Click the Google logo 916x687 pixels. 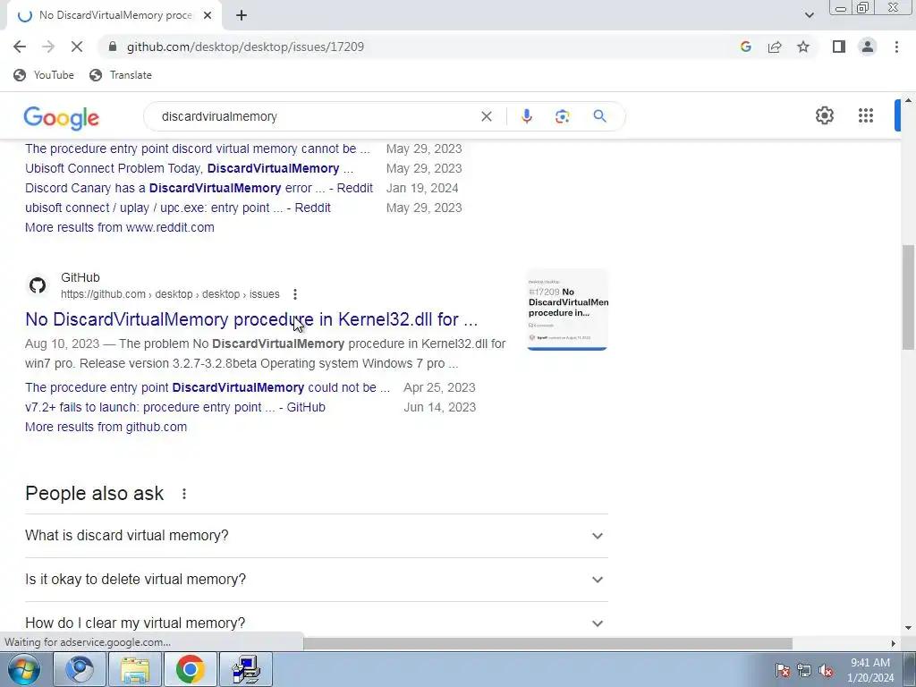(x=62, y=117)
